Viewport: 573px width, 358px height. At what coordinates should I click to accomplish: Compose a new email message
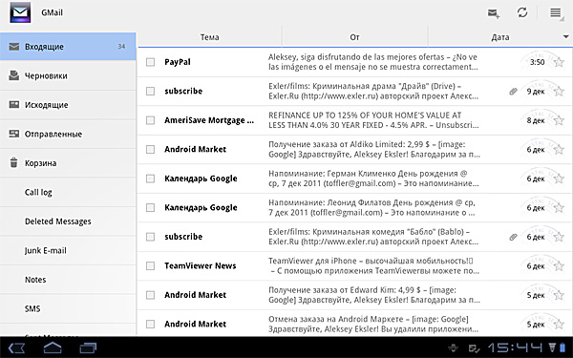(x=494, y=13)
